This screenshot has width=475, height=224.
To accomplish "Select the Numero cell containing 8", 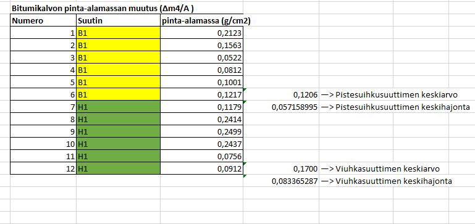I will (43, 119).
